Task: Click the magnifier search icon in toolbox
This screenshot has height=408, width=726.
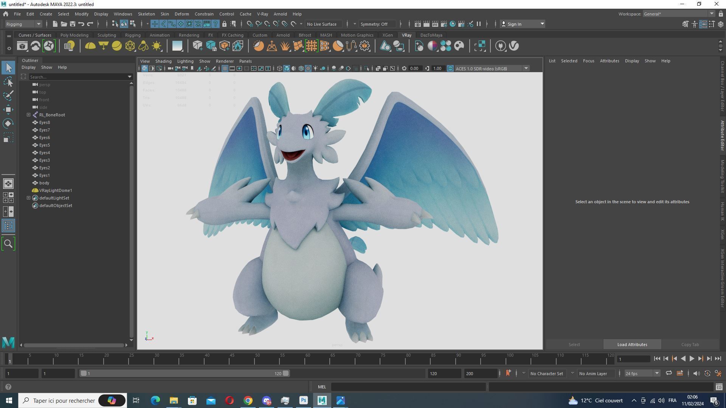Action: (8, 244)
